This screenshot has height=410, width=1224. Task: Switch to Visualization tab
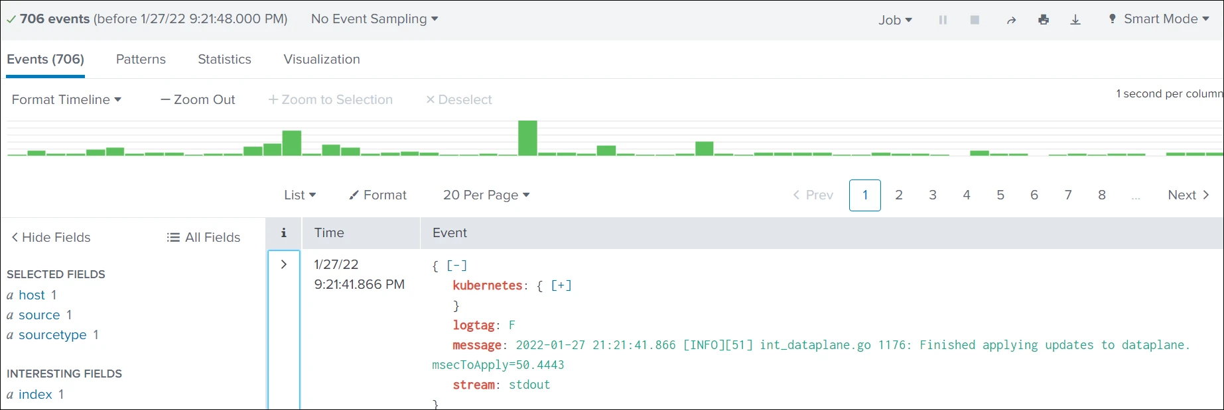tap(322, 59)
